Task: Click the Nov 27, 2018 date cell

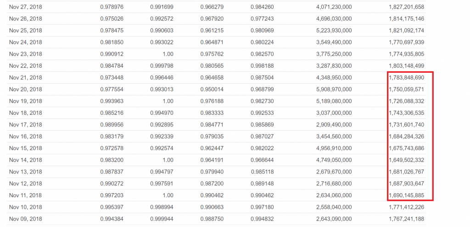Action: (x=25, y=7)
